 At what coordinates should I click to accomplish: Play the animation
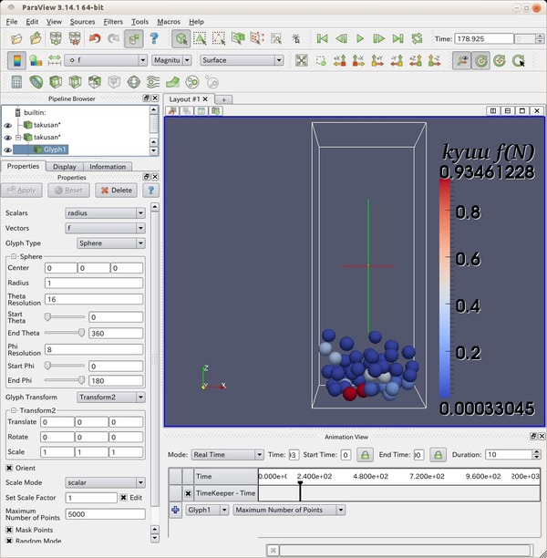pyautogui.click(x=360, y=38)
